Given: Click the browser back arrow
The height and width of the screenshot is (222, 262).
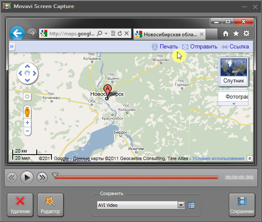Looking at the screenshot, I should click(17, 33).
